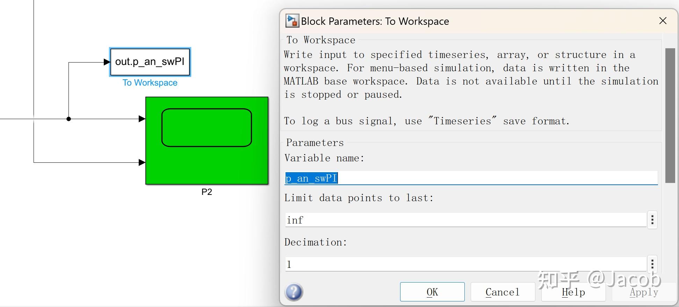679x307 pixels.
Task: Open the three-dot menu beside Decimation
Action: (652, 264)
